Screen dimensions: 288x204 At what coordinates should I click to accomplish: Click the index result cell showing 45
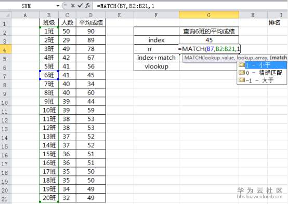tap(209, 40)
